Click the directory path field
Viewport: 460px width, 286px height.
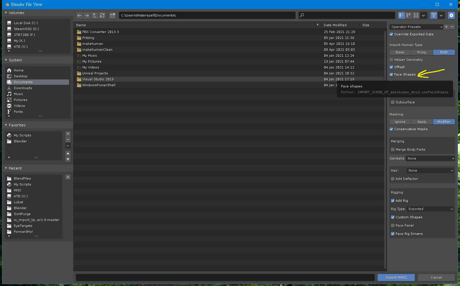(x=207, y=15)
